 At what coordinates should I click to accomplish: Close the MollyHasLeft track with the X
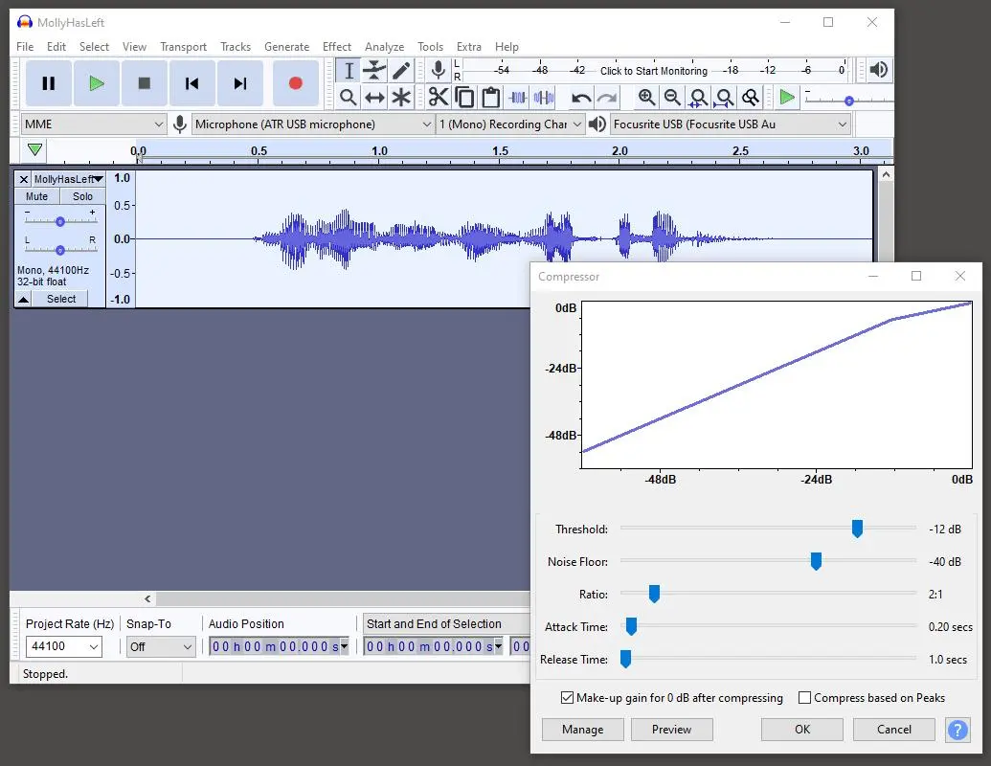point(23,179)
